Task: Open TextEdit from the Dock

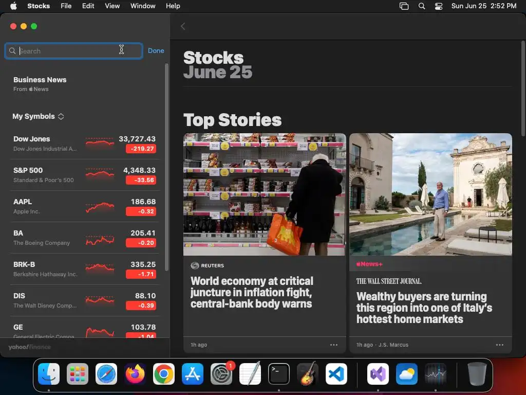Action: pos(250,374)
